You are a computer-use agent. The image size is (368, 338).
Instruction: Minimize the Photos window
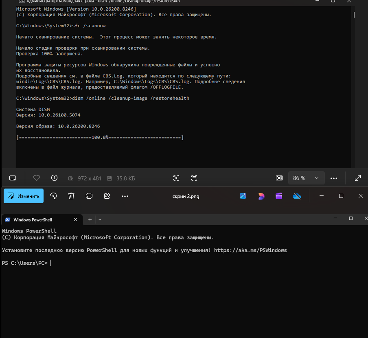[322, 196]
